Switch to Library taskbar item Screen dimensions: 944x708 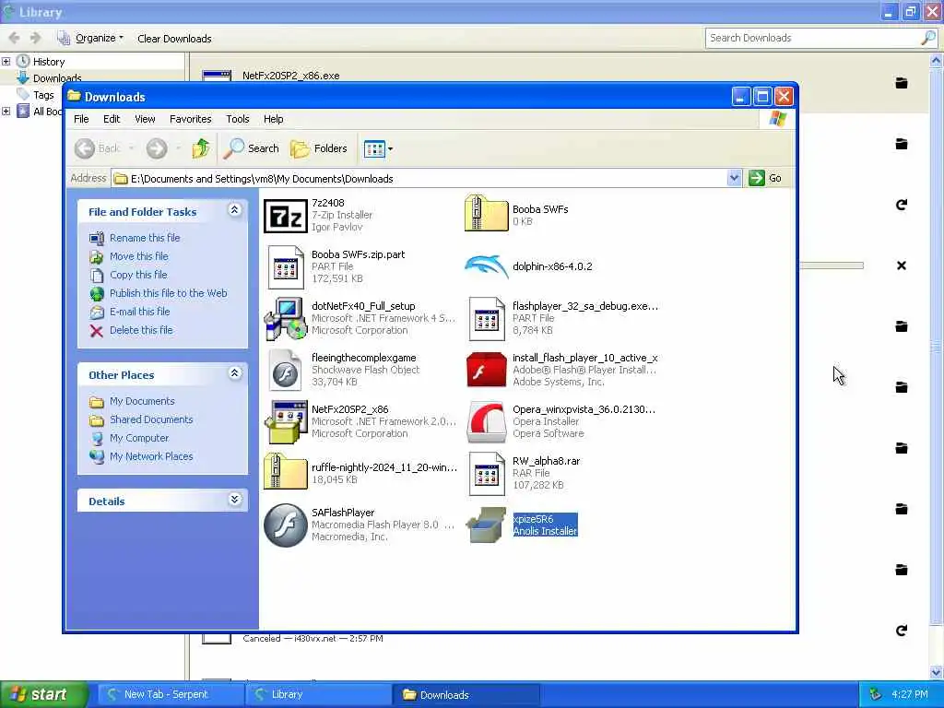click(x=317, y=694)
